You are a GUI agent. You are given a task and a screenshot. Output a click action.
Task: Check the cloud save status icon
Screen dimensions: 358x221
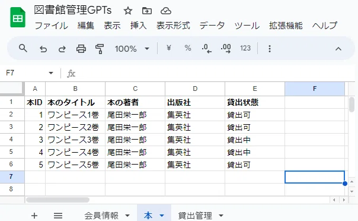pos(166,11)
